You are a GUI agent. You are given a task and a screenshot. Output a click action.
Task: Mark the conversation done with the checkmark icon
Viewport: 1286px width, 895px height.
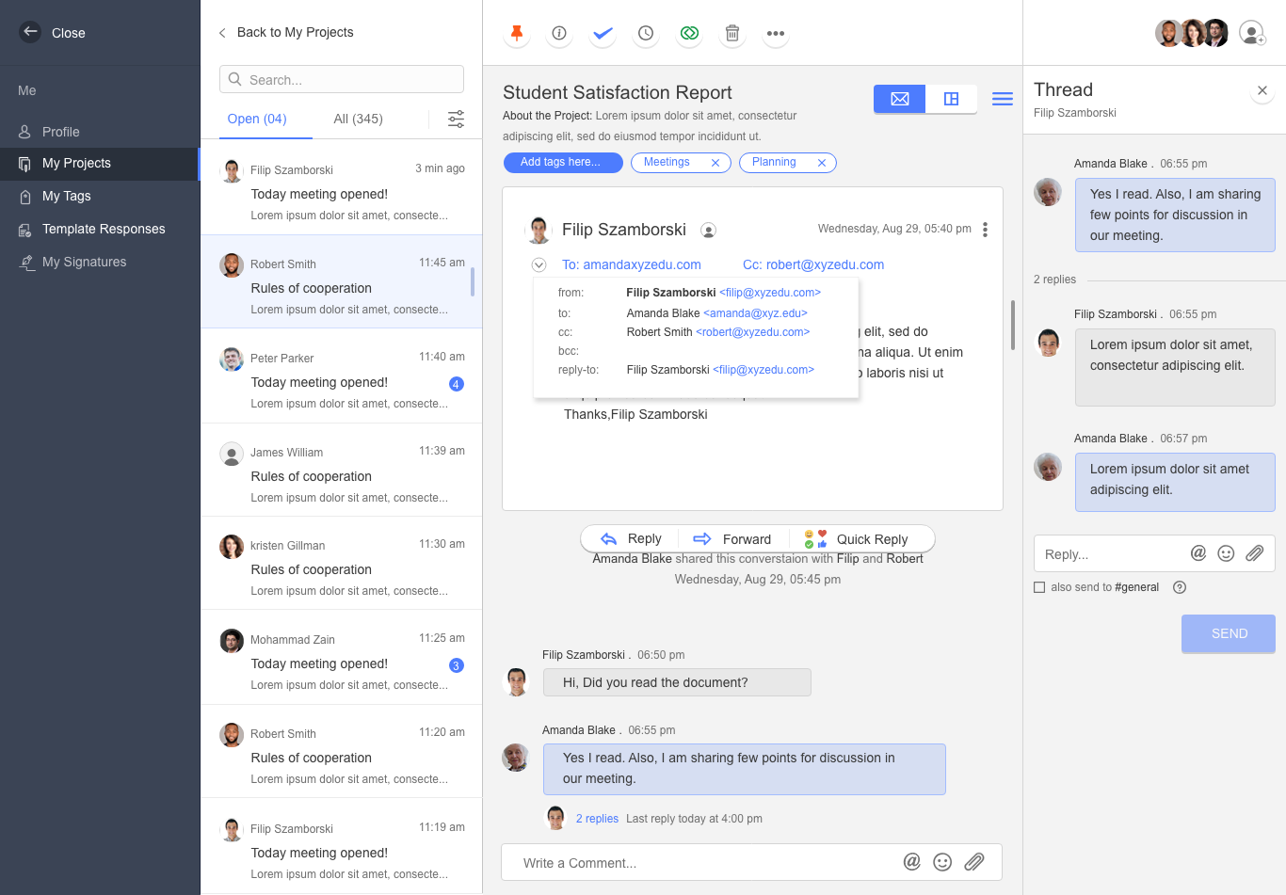(x=603, y=34)
